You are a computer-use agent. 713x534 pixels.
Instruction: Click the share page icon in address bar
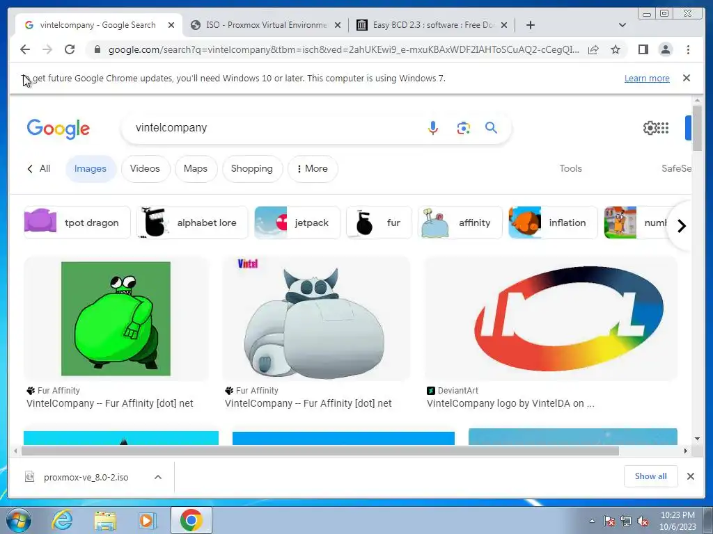pyautogui.click(x=593, y=49)
